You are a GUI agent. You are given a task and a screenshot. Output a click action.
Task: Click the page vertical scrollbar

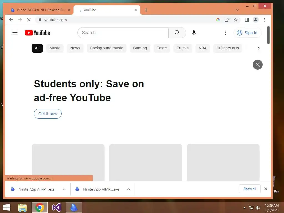(x=268, y=35)
